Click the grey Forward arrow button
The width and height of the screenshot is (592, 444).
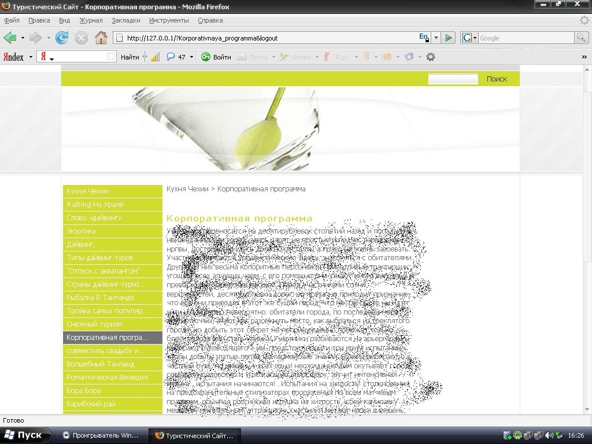point(35,38)
